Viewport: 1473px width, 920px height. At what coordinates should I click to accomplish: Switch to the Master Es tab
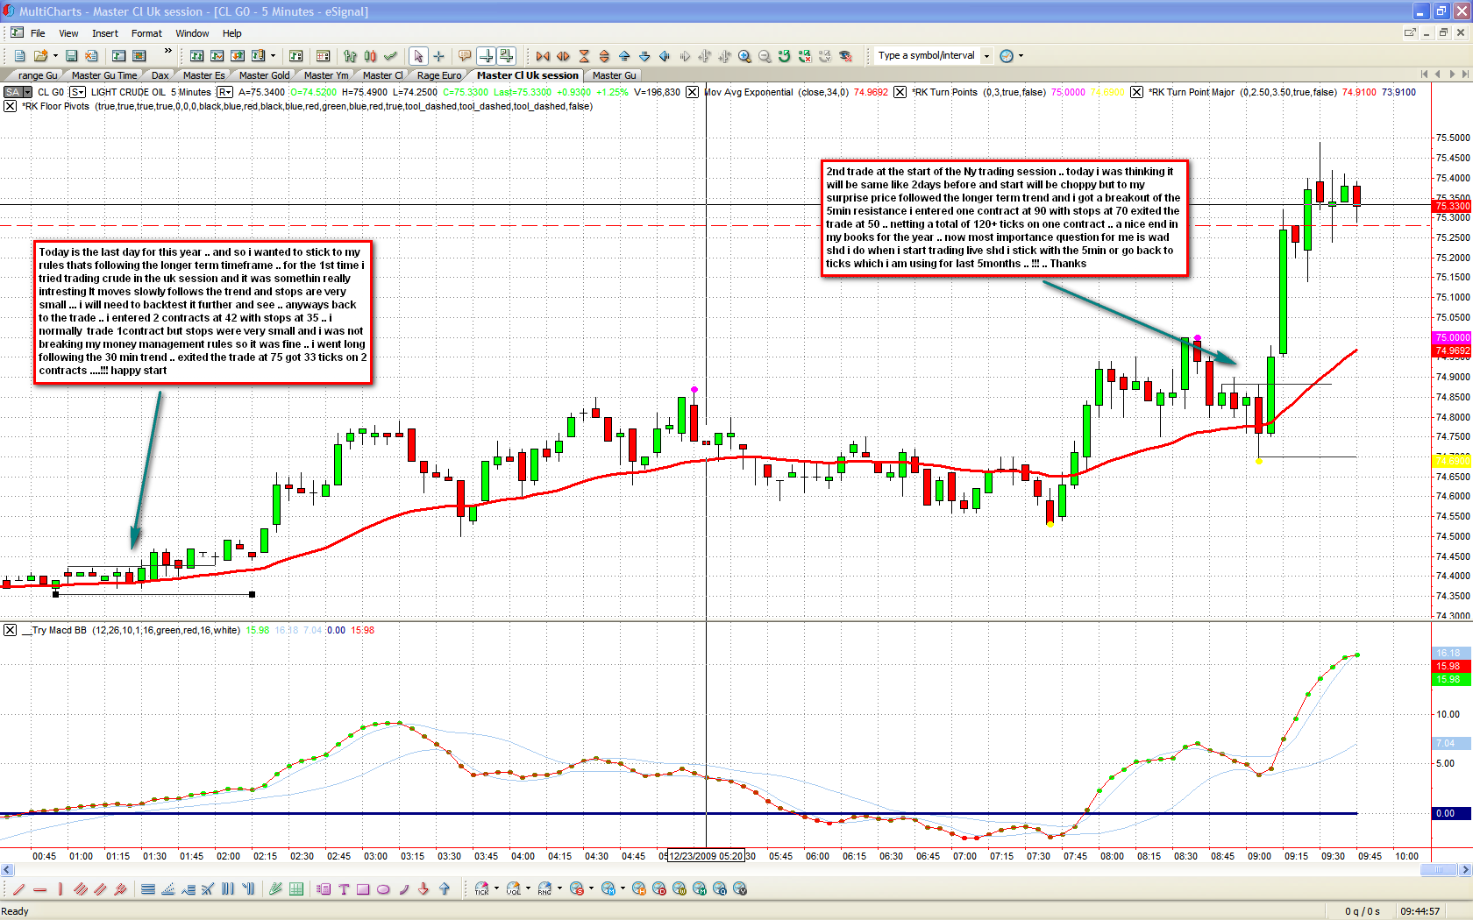tap(203, 75)
